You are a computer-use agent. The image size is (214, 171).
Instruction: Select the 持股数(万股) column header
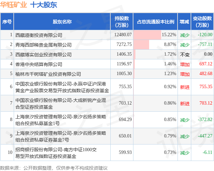122,22
